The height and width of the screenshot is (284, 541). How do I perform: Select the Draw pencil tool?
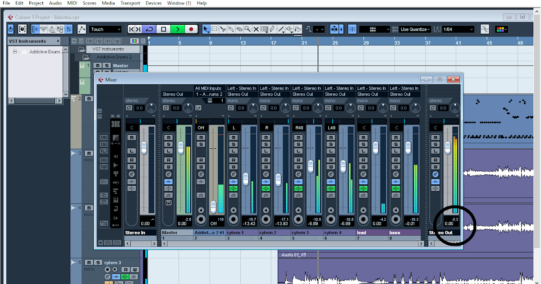tap(272, 29)
